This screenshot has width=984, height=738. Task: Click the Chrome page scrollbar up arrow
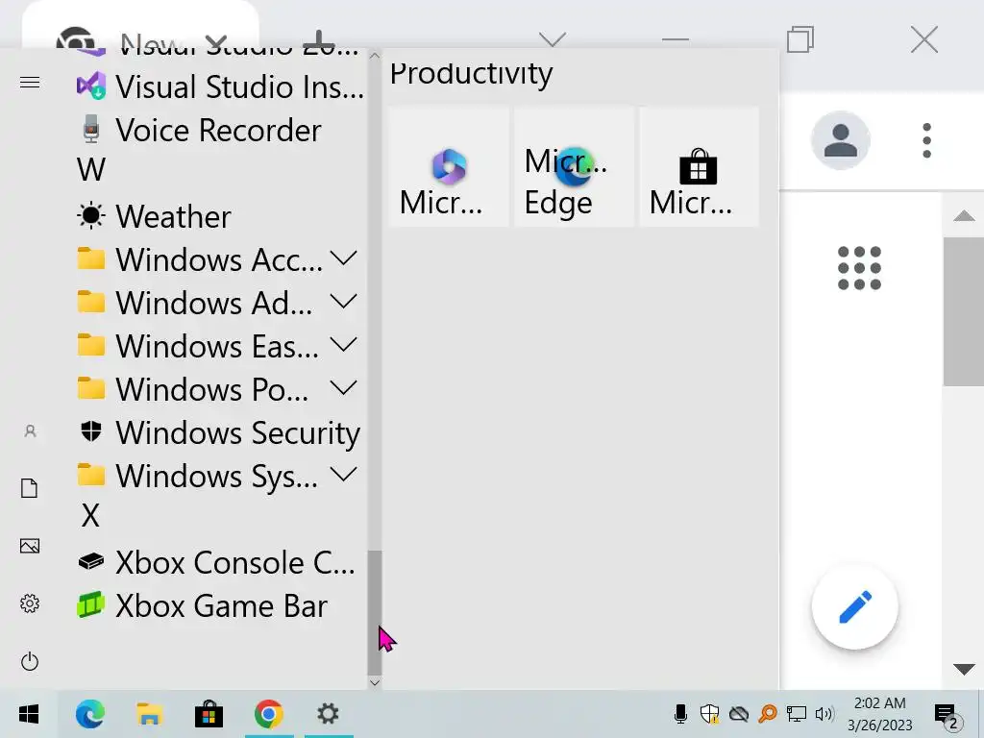(964, 216)
